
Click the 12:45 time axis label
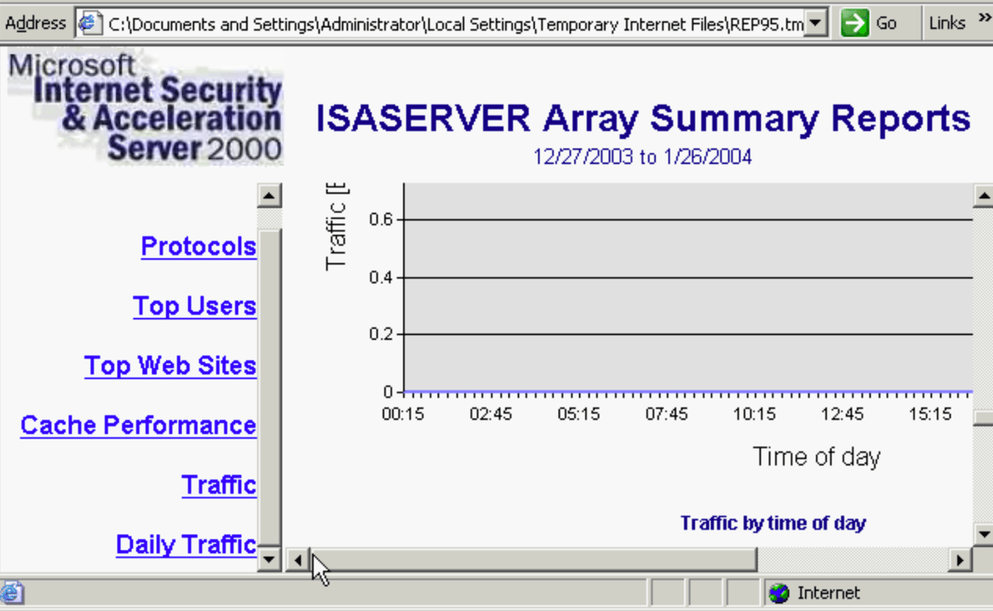tap(842, 414)
